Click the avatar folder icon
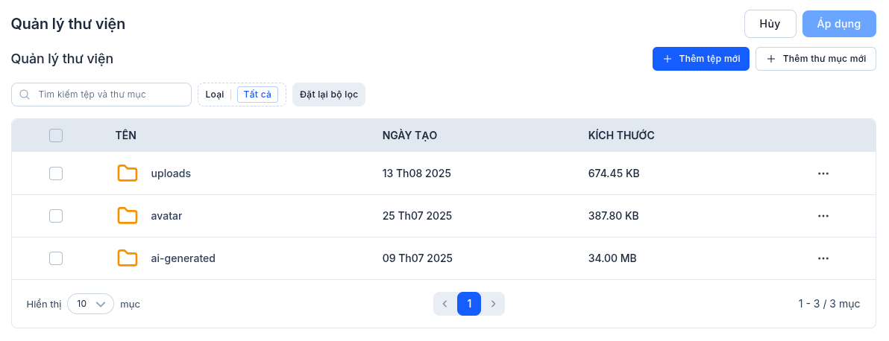The width and height of the screenshot is (889, 341). [x=128, y=216]
